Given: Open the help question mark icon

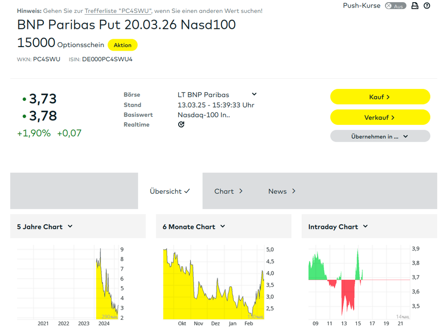Looking at the screenshot, I should tap(427, 6).
